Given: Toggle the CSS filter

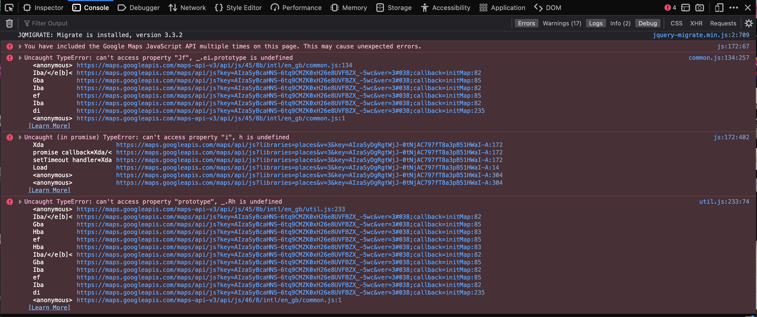Looking at the screenshot, I should 676,23.
